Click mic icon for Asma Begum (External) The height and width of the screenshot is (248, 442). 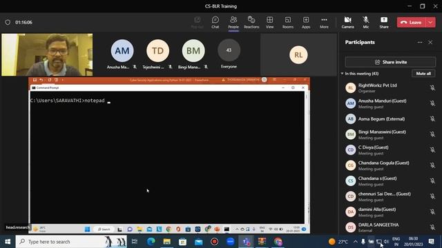point(432,118)
